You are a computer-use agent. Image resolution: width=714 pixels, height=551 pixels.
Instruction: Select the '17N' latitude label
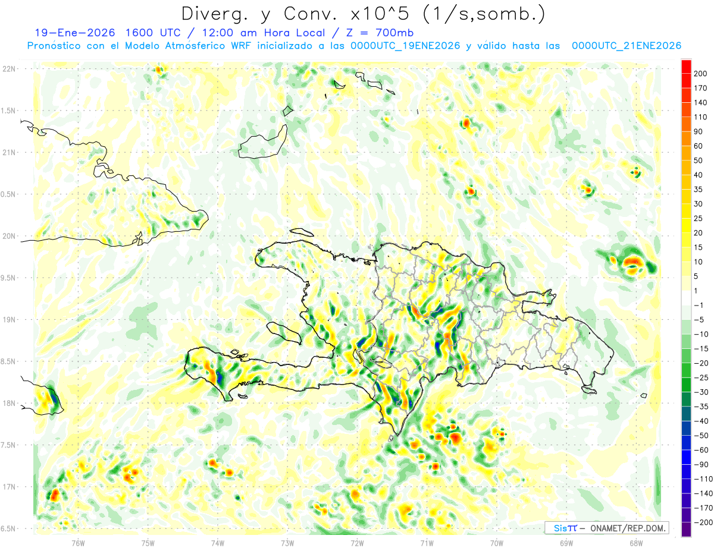coord(9,487)
